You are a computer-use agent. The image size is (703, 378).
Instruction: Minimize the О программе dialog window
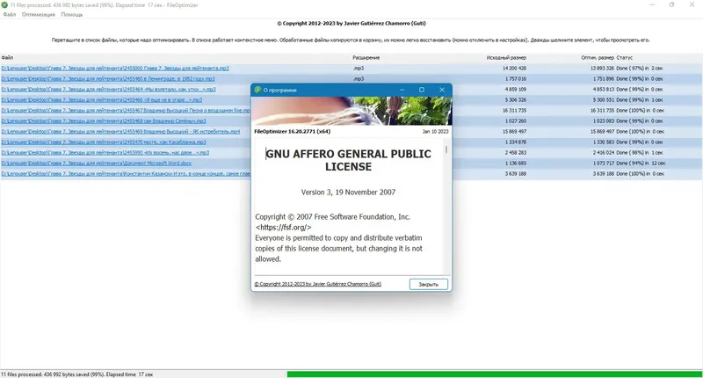pyautogui.click(x=402, y=90)
